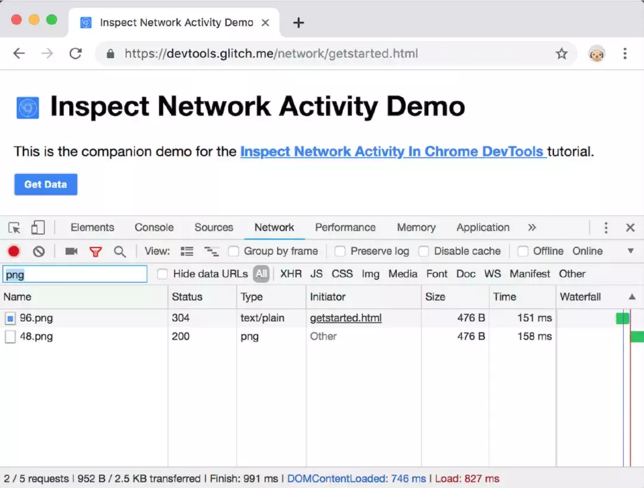Stop recording with the red record button

coord(14,251)
